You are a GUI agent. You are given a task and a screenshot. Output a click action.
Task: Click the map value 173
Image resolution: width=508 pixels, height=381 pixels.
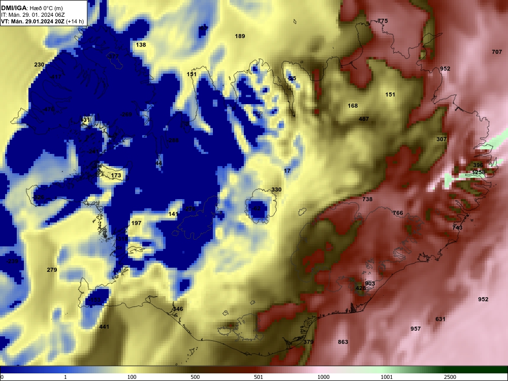(116, 176)
